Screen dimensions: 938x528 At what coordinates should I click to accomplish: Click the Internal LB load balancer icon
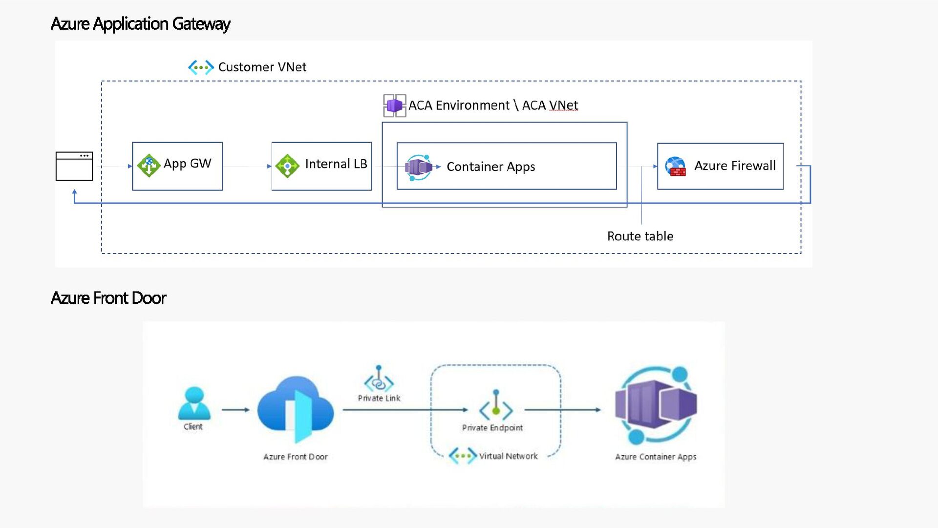click(x=287, y=166)
